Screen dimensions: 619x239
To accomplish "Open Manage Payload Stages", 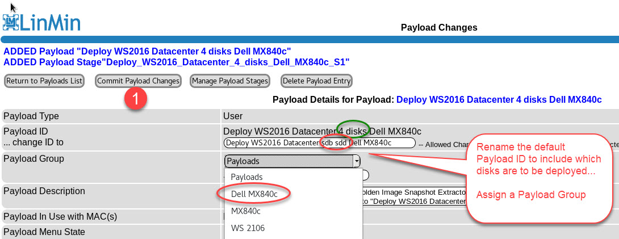I will pos(230,81).
